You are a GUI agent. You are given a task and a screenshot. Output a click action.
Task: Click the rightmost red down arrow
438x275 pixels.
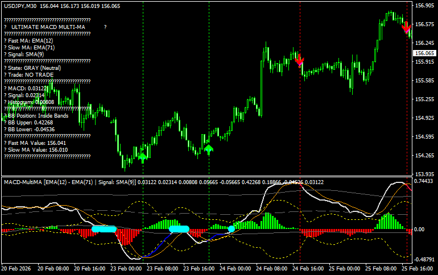click(x=406, y=28)
